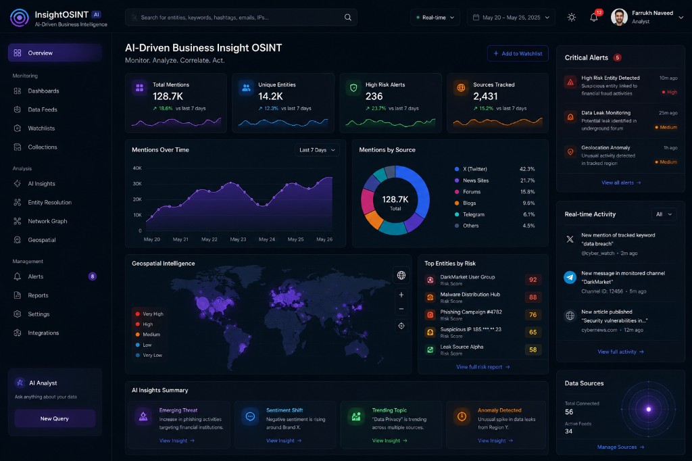Click View Insight under Sentiment Shift
Image resolution: width=692 pixels, height=461 pixels.
(284, 441)
